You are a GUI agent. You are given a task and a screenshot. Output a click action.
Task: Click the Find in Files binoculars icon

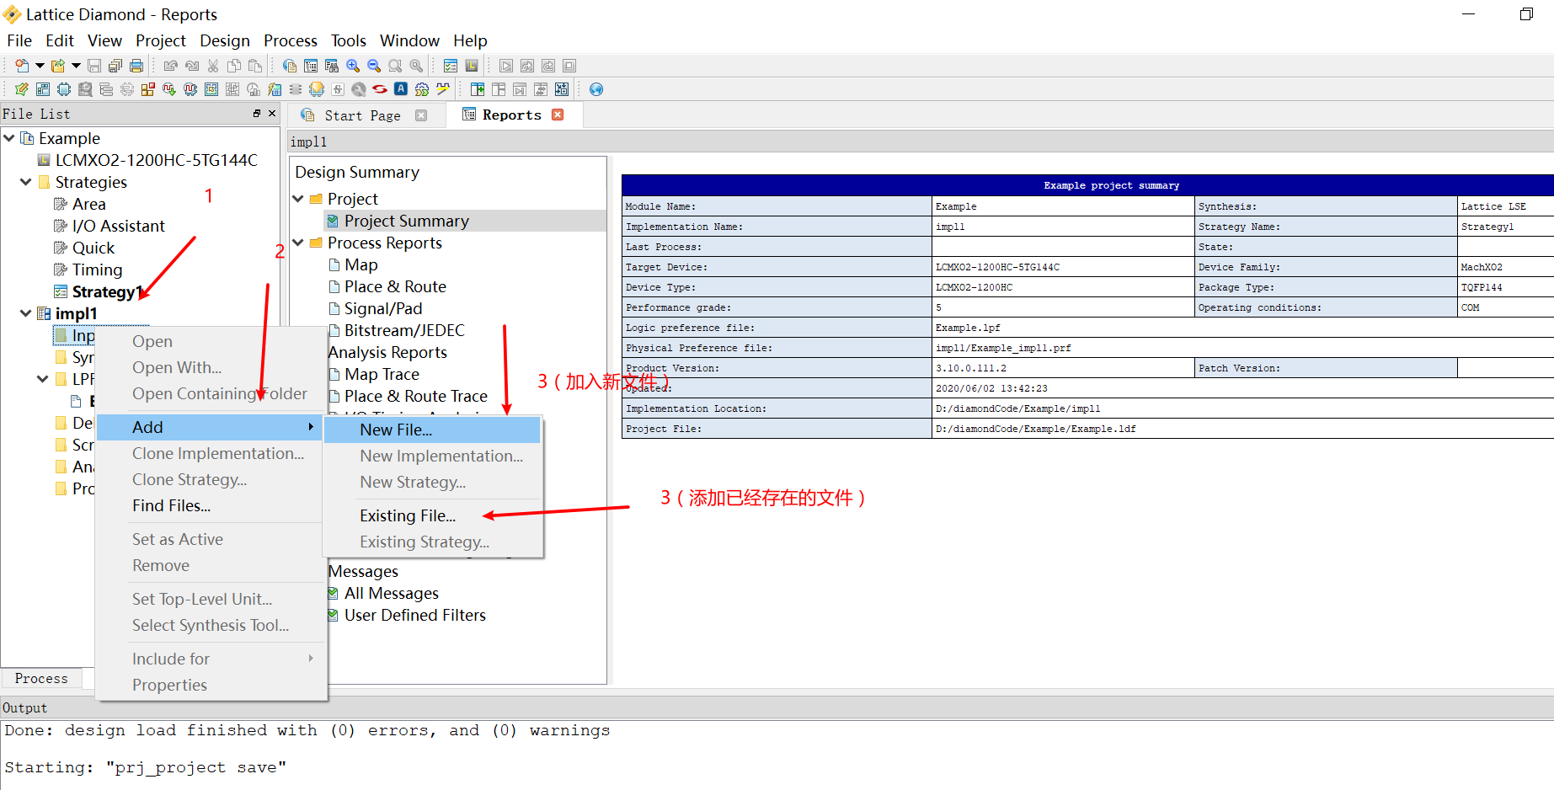point(332,66)
